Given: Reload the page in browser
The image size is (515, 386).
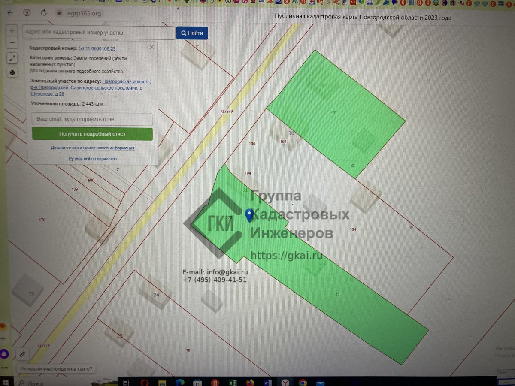Looking at the screenshot, I should [43, 13].
